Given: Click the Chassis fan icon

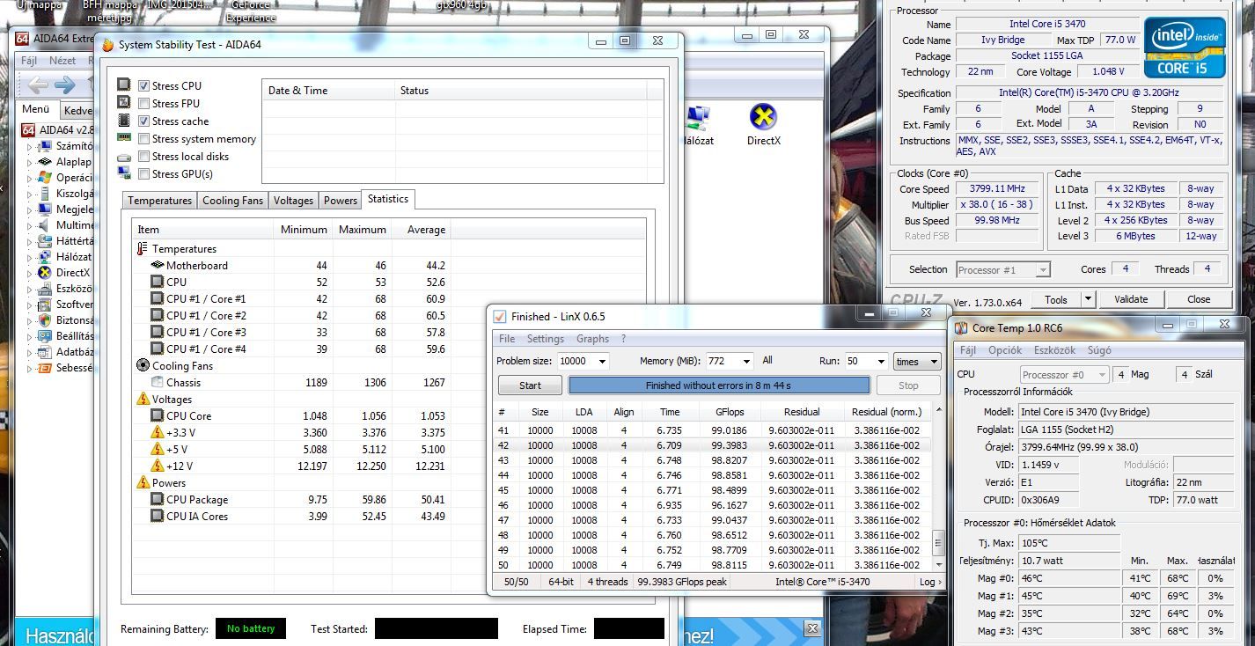Looking at the screenshot, I should [x=158, y=382].
